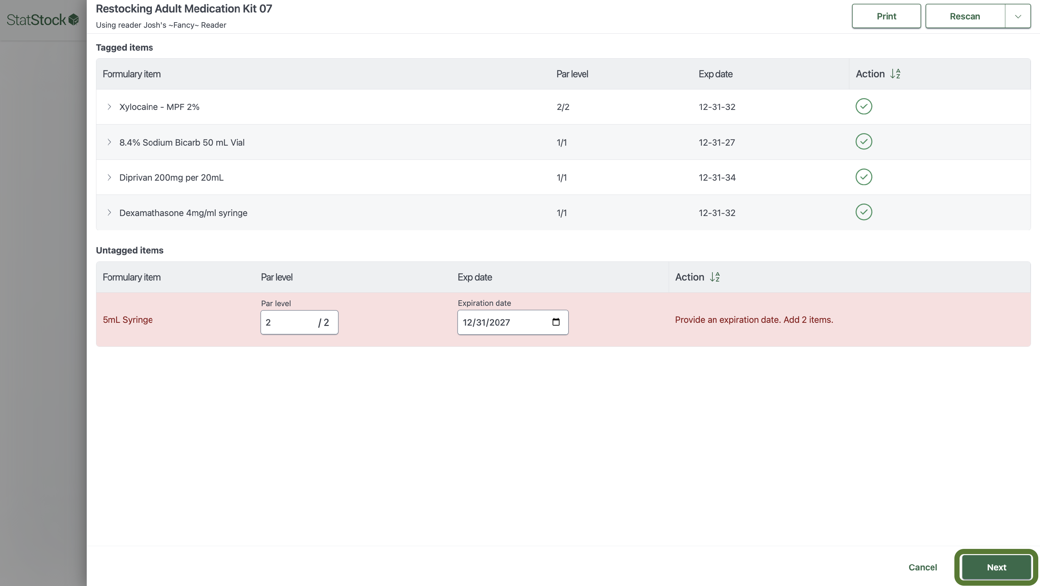
Task: Sort untagged items by Action column
Action: pyautogui.click(x=714, y=277)
